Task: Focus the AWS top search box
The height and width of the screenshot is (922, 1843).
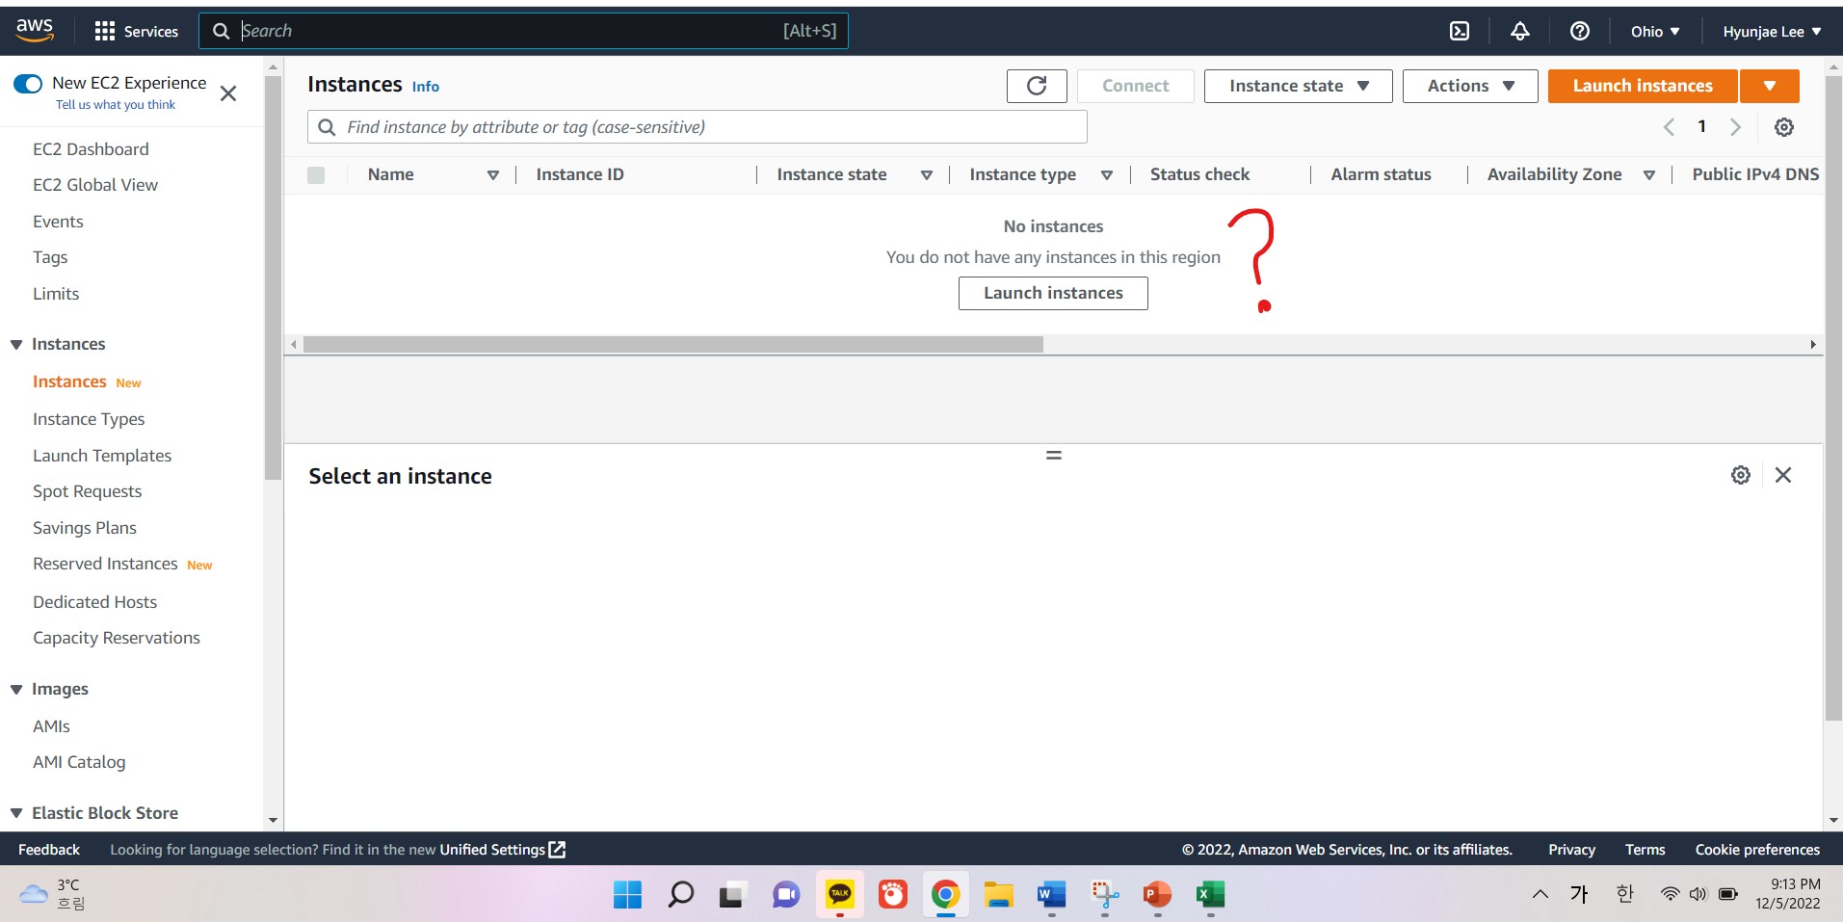Action: pos(523,31)
